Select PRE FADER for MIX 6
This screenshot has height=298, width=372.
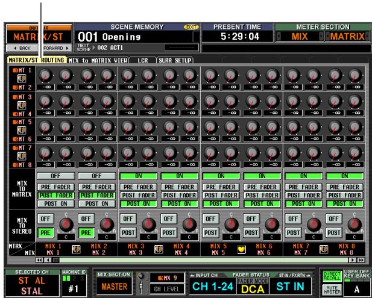pyautogui.click(x=262, y=187)
